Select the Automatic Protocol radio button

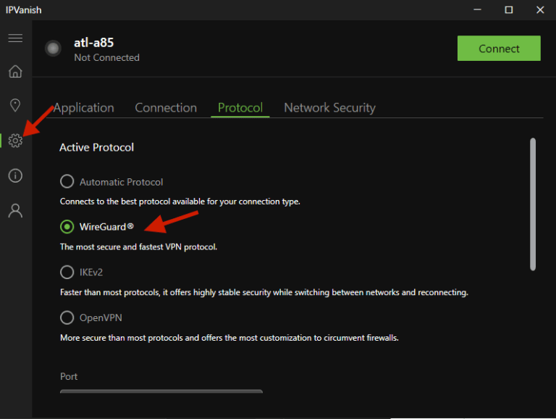[67, 182]
